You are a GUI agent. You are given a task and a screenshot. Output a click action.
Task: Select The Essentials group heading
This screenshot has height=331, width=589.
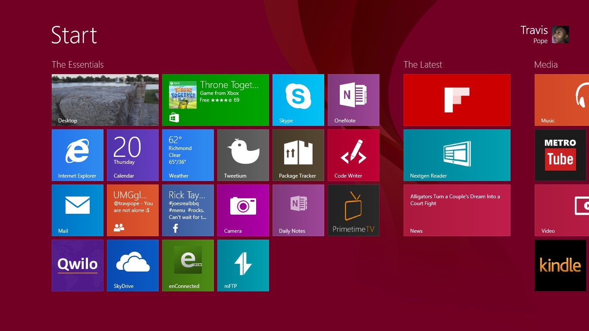pos(78,65)
